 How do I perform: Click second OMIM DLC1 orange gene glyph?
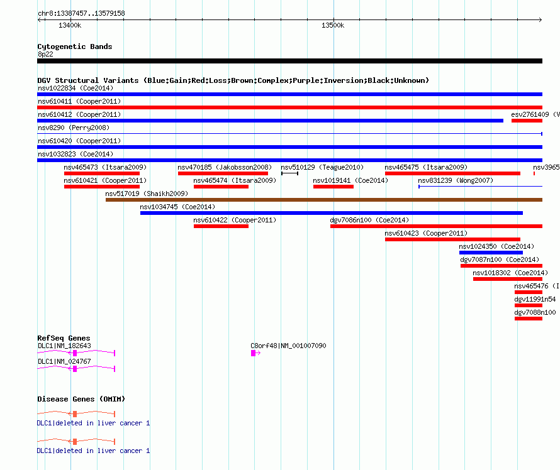[76, 442]
